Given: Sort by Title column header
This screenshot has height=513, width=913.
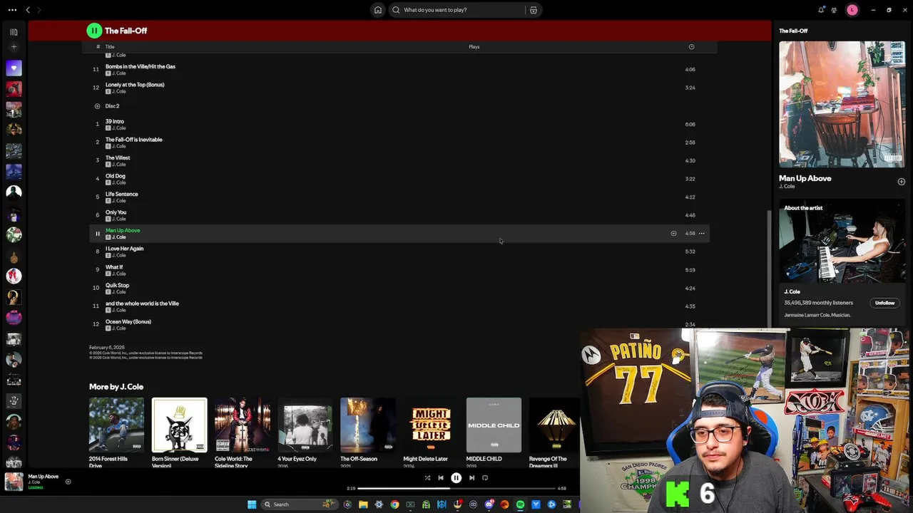Looking at the screenshot, I should pyautogui.click(x=110, y=47).
